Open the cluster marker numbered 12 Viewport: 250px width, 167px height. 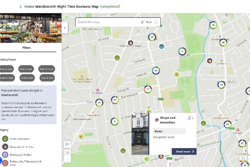coord(213,25)
